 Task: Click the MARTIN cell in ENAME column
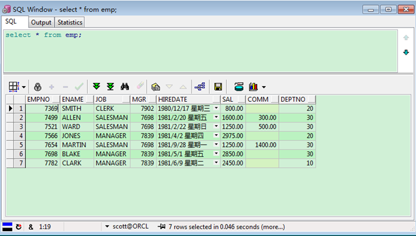(x=77, y=145)
